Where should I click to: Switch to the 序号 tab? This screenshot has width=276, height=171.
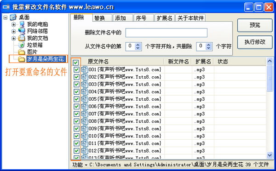point(144,18)
